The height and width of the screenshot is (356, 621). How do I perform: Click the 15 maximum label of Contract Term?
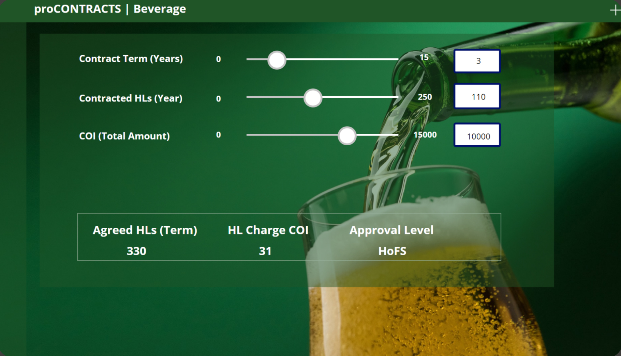click(424, 58)
